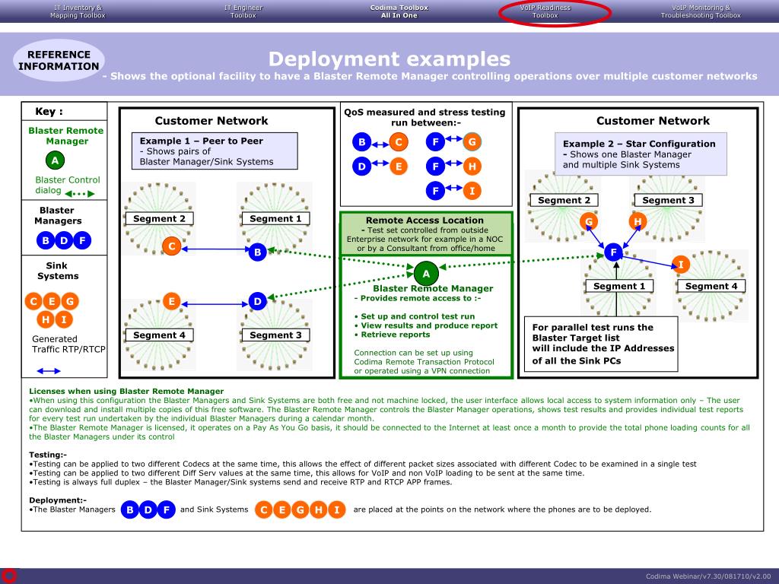This screenshot has height=584, width=779.
Task: Click the Segment 2 label in Example 2 Star Configuration
Action: pos(564,200)
